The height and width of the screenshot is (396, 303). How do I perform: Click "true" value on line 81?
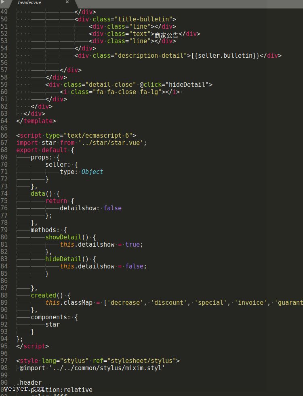(133, 245)
